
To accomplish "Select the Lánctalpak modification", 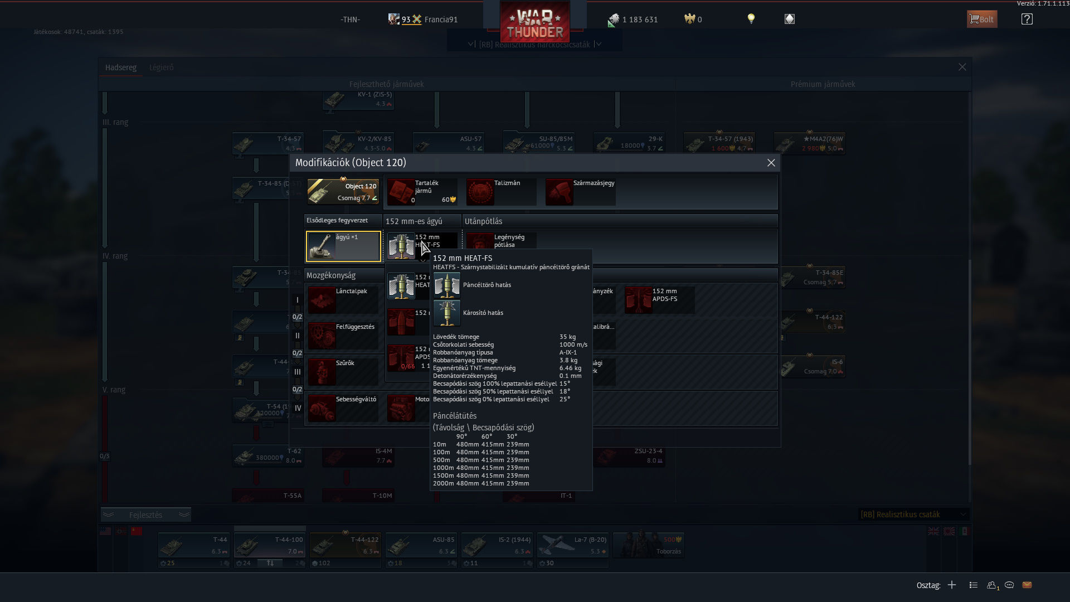I will 343,300.
